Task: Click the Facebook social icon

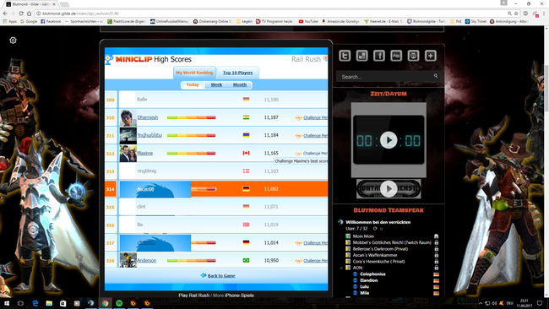Action: click(379, 56)
